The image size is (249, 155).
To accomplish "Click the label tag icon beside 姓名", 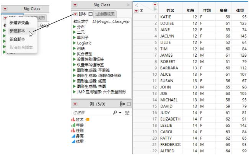I will [x=87, y=119].
